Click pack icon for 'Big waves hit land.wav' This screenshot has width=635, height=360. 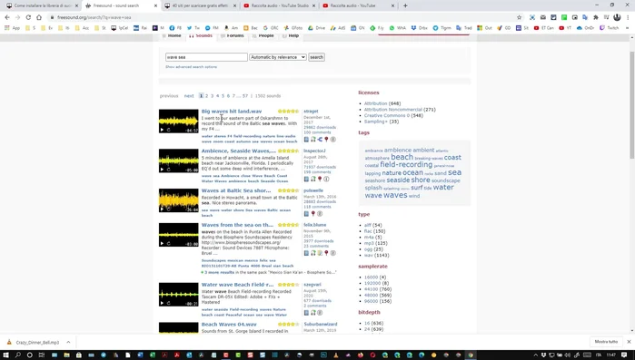306,140
